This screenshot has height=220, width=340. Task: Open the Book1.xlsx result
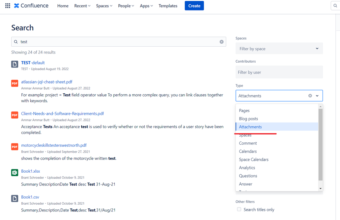(31, 171)
